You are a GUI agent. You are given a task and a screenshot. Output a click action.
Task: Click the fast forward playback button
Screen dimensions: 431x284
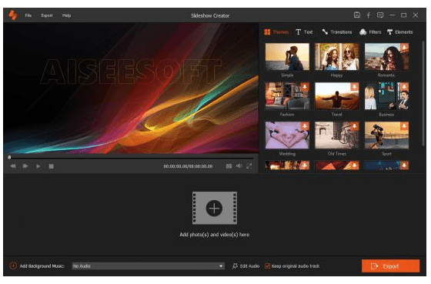pyautogui.click(x=25, y=166)
